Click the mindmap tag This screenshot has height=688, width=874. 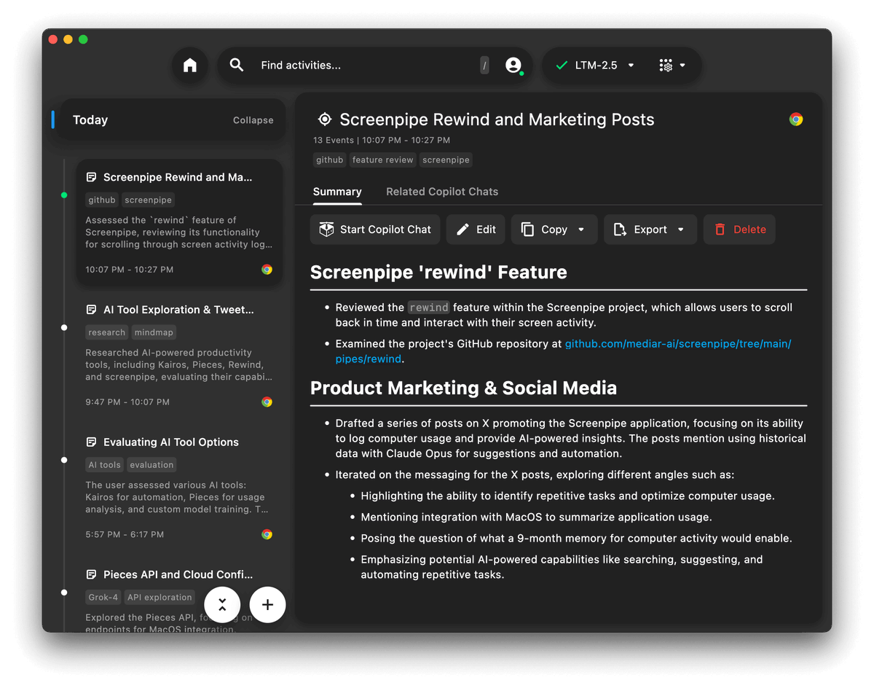pos(154,332)
